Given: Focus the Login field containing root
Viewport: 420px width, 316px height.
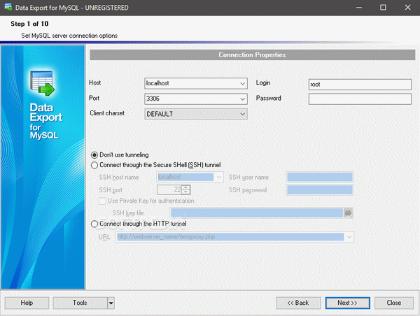Looking at the screenshot, I should pos(360,85).
